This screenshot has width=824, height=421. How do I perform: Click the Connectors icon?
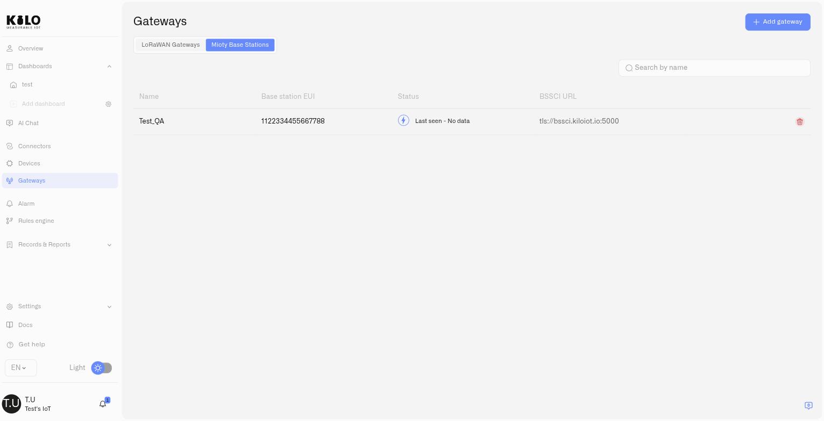click(x=10, y=147)
